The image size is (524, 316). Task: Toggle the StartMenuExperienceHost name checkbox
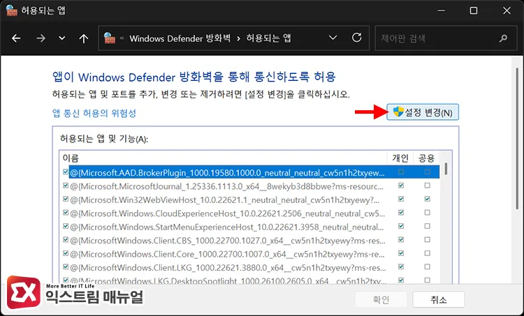[x=66, y=226]
